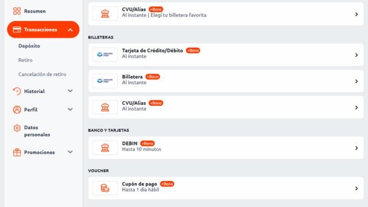This screenshot has width=368, height=207.
Task: Expand the Historial section chevron
Action: click(x=70, y=91)
